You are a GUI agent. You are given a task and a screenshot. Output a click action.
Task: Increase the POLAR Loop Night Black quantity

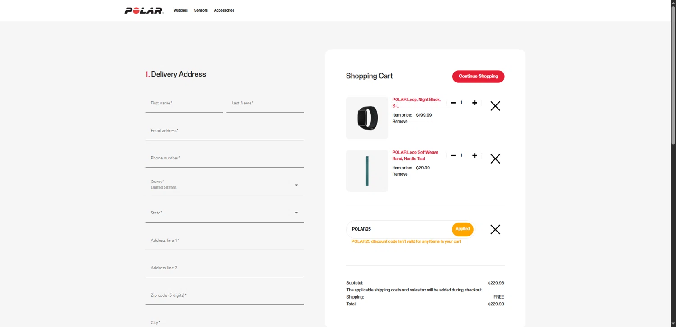pos(475,103)
